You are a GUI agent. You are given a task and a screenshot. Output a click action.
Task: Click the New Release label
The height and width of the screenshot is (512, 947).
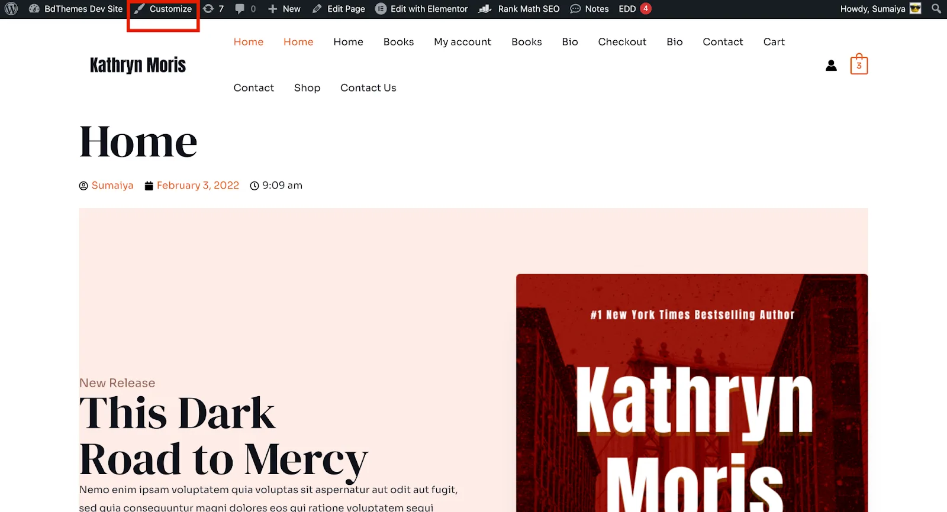117,383
